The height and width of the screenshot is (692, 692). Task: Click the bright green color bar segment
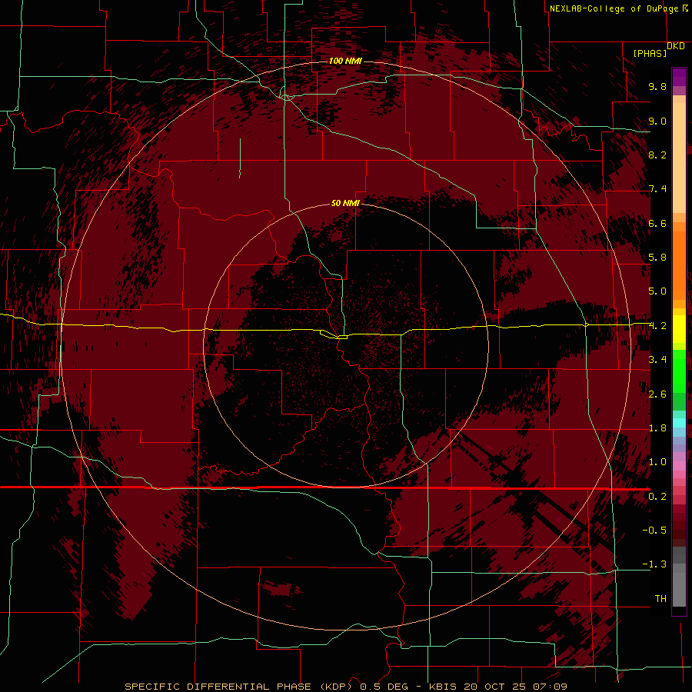coord(679,371)
